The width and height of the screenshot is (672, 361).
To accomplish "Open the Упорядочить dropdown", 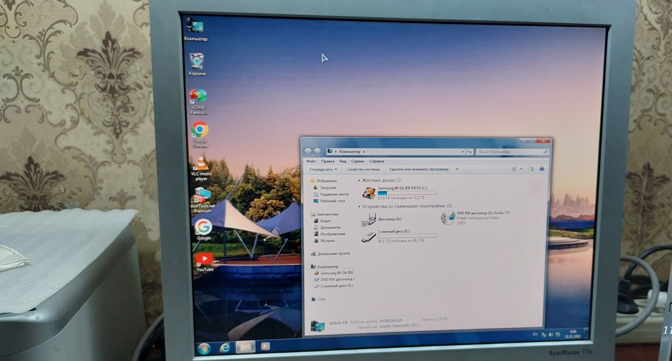I will (x=323, y=169).
